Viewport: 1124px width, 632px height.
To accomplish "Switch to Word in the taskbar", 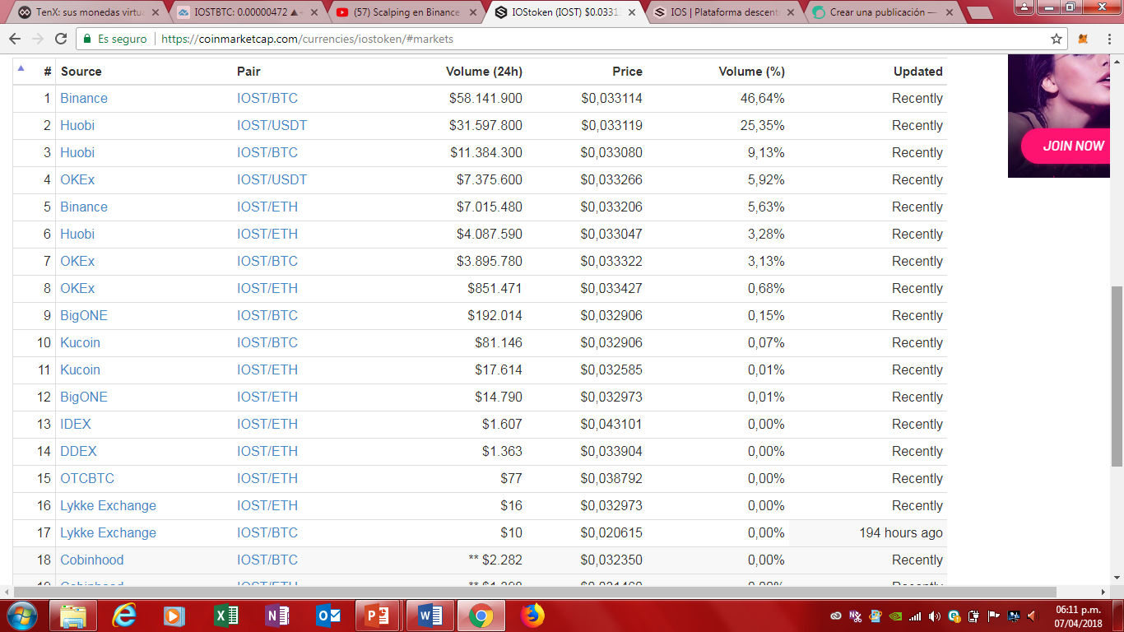I will 430,615.
